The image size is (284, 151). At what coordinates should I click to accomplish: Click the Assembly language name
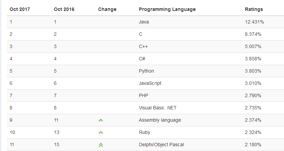tap(160, 120)
